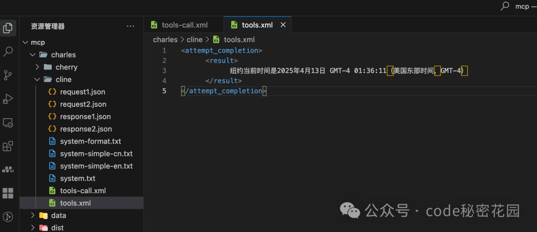Click the XML icon in the breadcrumb
The width and height of the screenshot is (537, 232).
point(216,40)
